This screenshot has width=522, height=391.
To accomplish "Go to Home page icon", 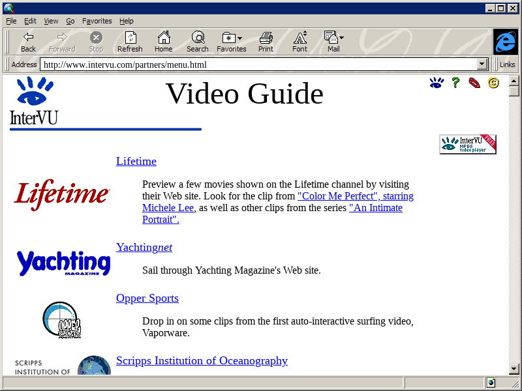I will click(163, 42).
